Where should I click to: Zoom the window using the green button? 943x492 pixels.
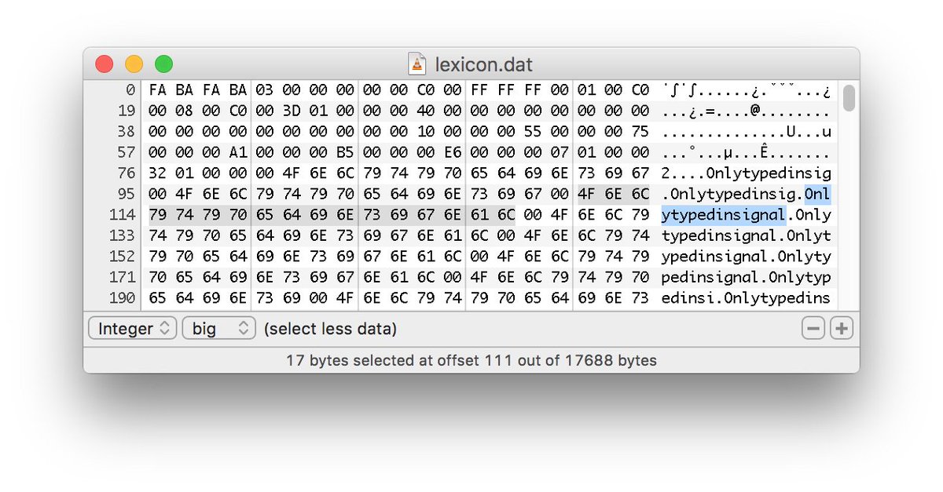point(163,64)
